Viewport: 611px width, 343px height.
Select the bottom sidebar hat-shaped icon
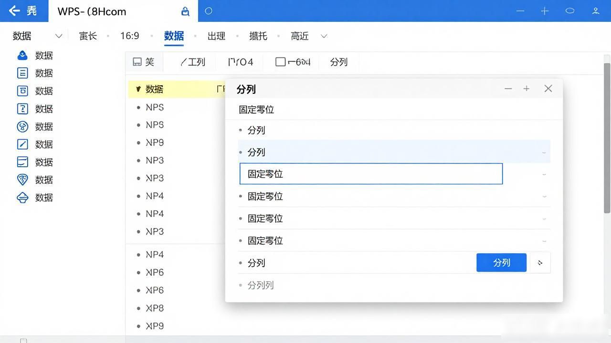click(22, 197)
